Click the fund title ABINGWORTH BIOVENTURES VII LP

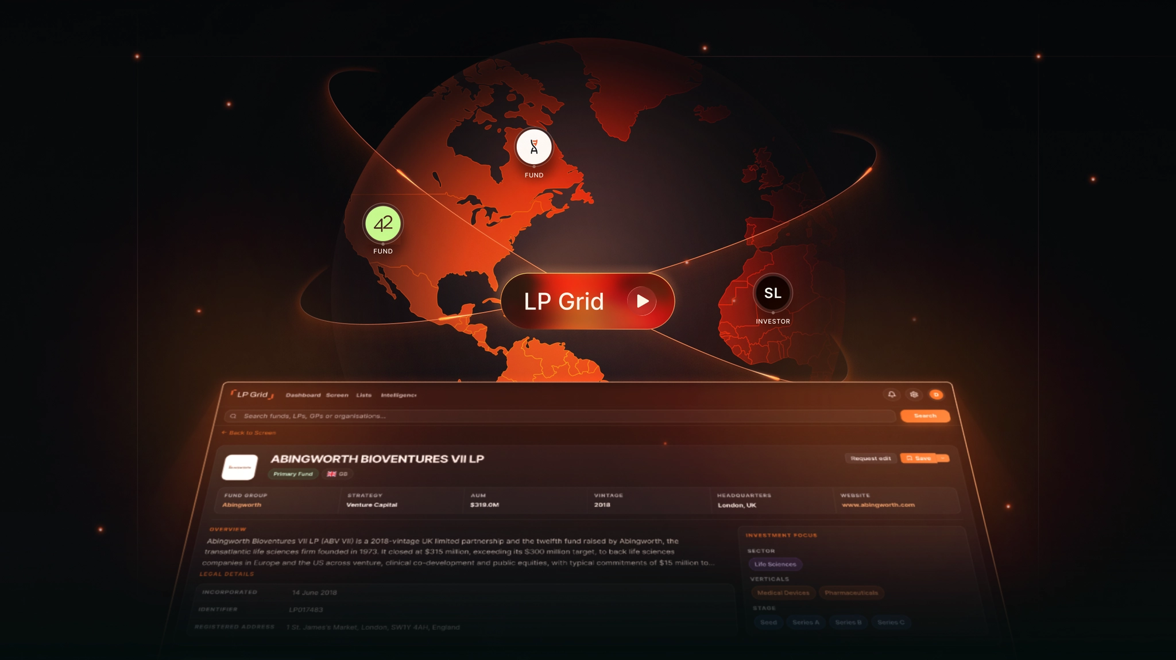click(377, 459)
